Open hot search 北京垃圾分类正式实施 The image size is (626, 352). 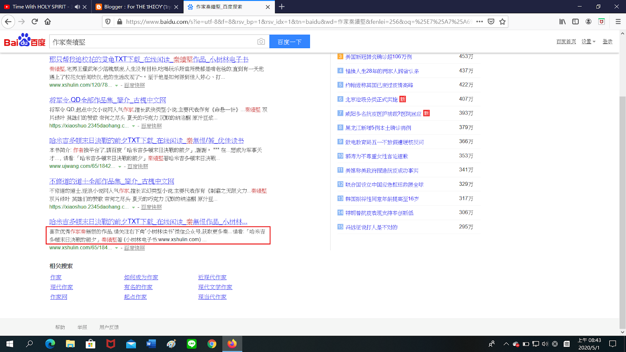coord(371,99)
